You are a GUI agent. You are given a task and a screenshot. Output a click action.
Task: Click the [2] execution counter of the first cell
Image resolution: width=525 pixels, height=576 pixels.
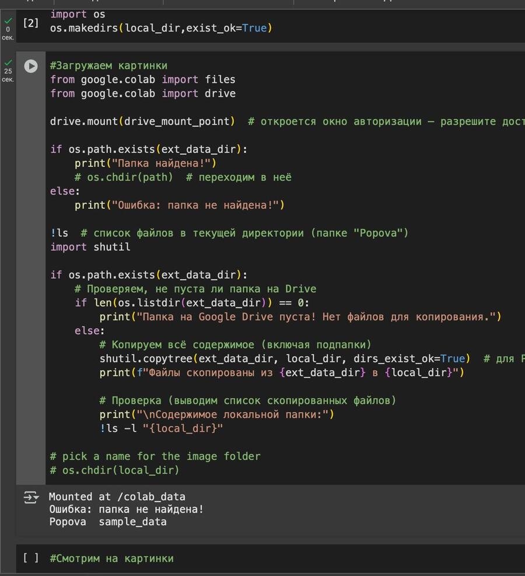(x=30, y=23)
